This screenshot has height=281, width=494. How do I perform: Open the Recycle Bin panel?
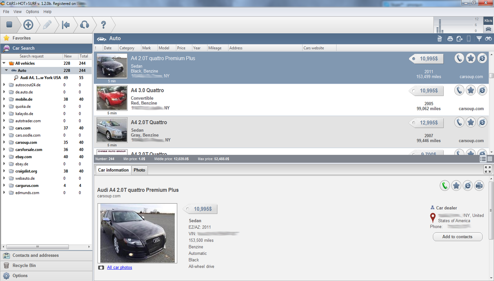[47, 265]
